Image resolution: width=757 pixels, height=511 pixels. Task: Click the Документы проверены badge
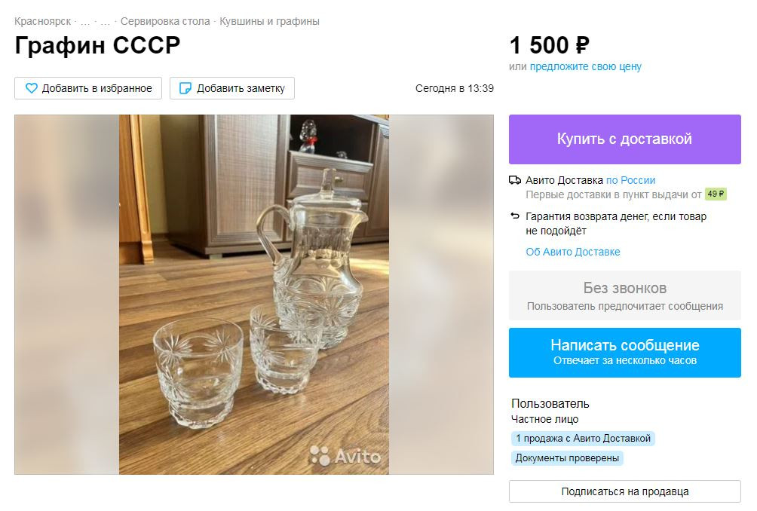[567, 457]
